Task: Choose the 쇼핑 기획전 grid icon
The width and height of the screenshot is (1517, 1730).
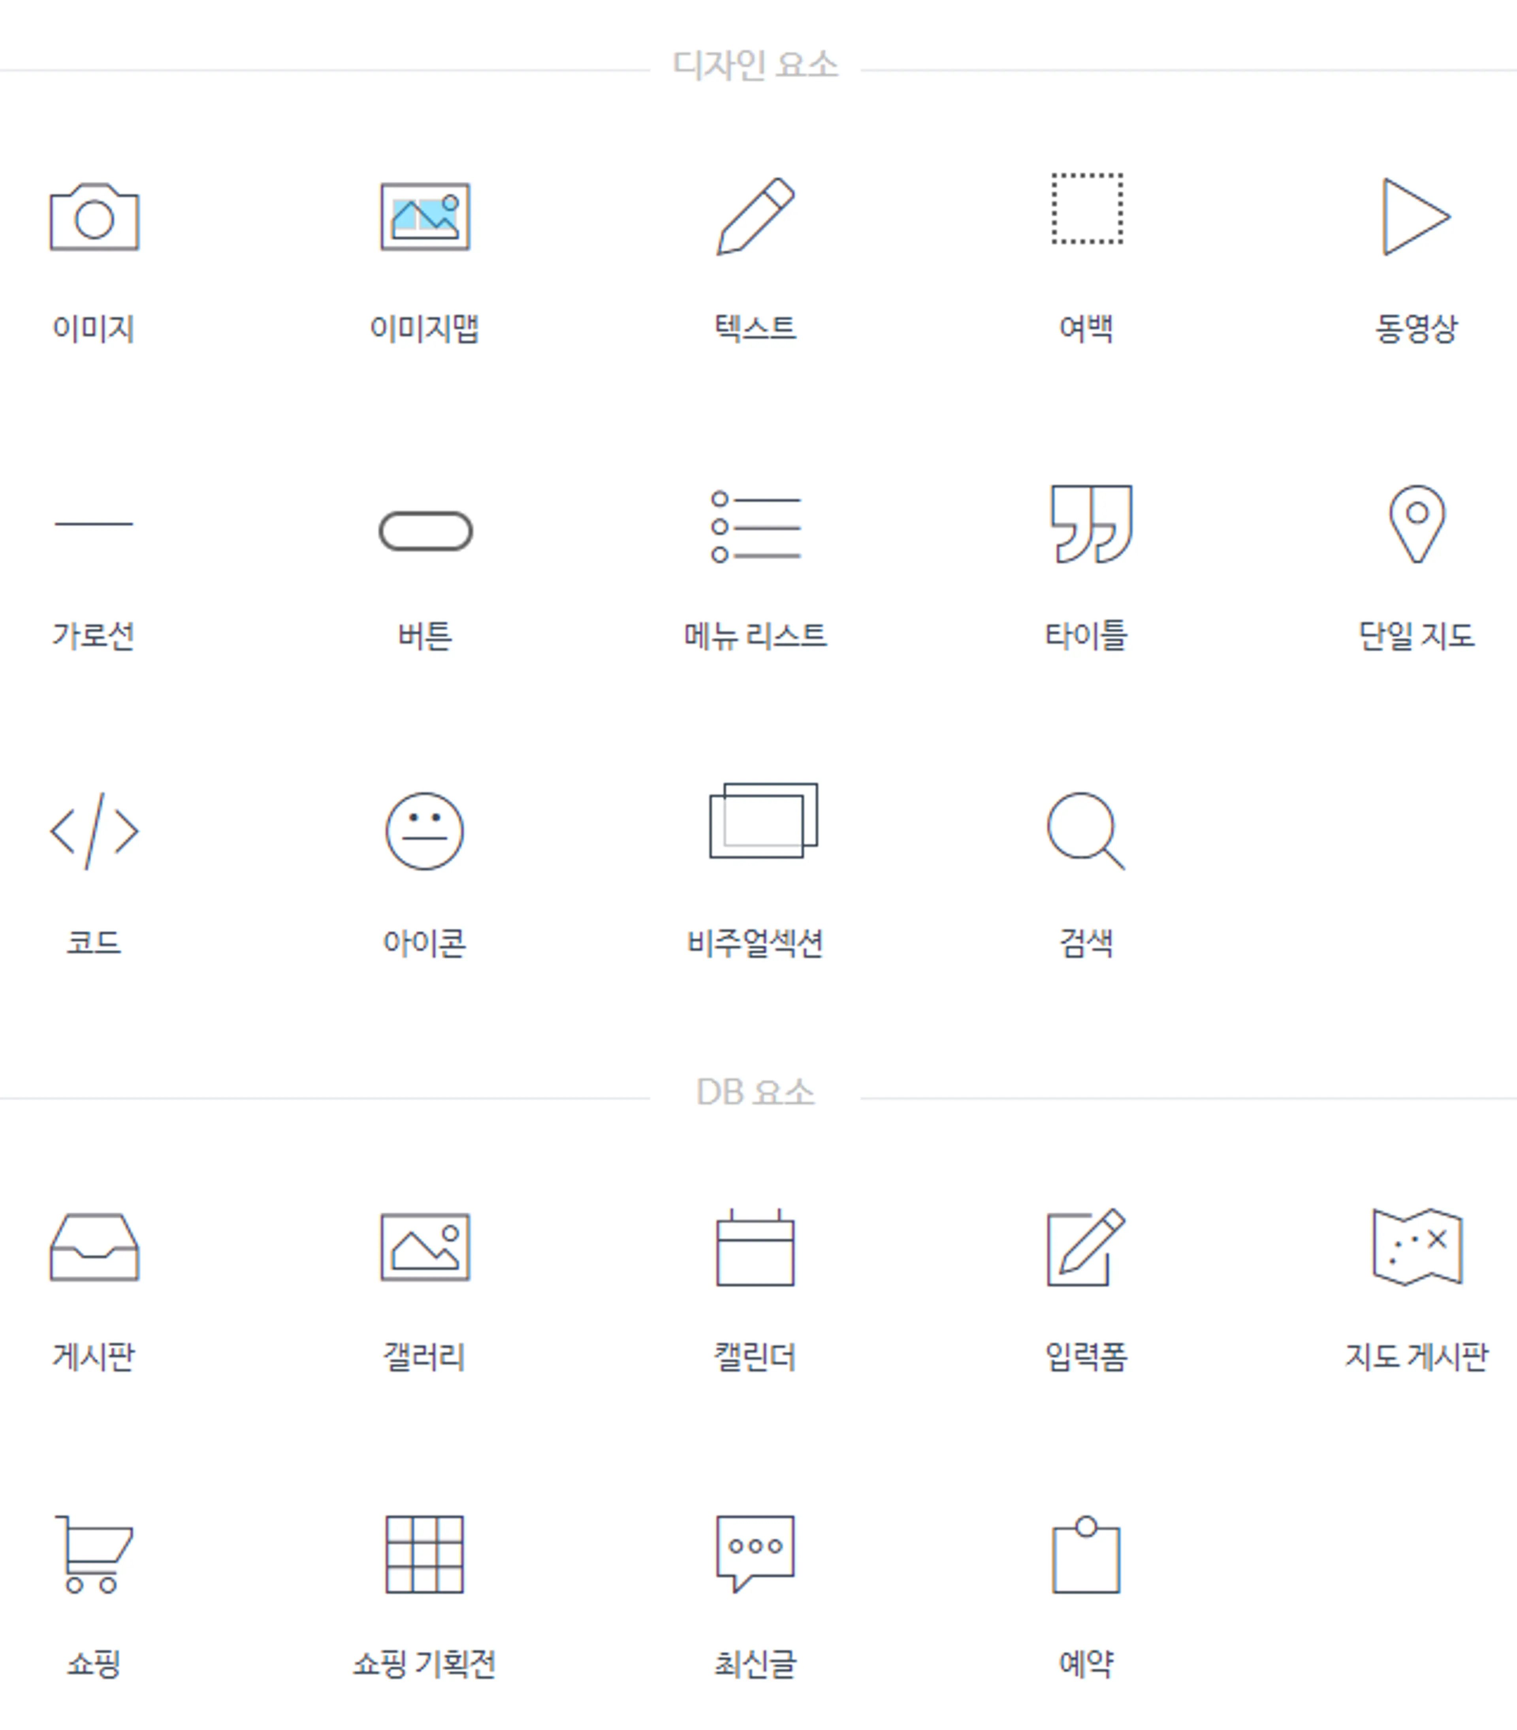Action: (x=425, y=1555)
